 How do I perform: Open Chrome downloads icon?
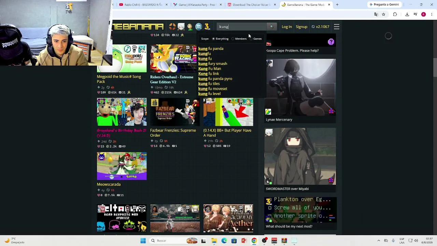coord(407,14)
